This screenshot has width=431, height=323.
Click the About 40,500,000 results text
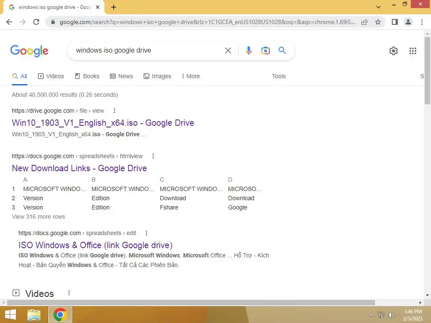click(x=65, y=95)
